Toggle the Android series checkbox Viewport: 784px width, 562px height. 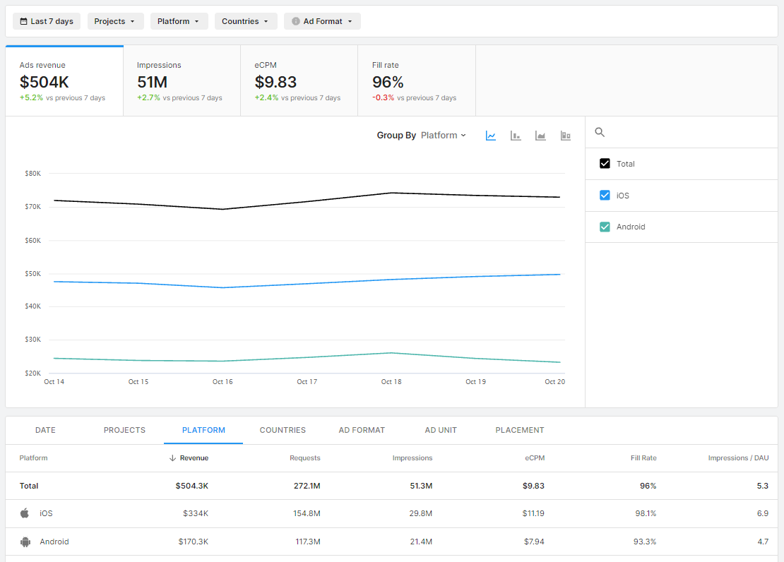click(x=605, y=227)
